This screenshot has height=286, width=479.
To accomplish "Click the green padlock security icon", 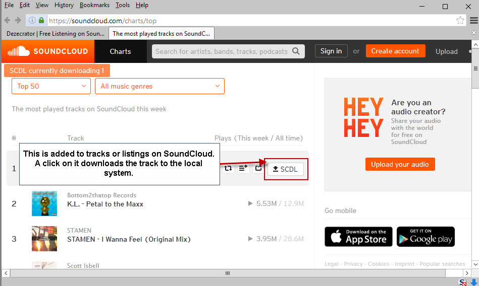I will [x=41, y=21].
